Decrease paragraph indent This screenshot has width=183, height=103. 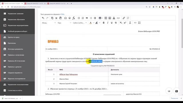tap(91, 18)
